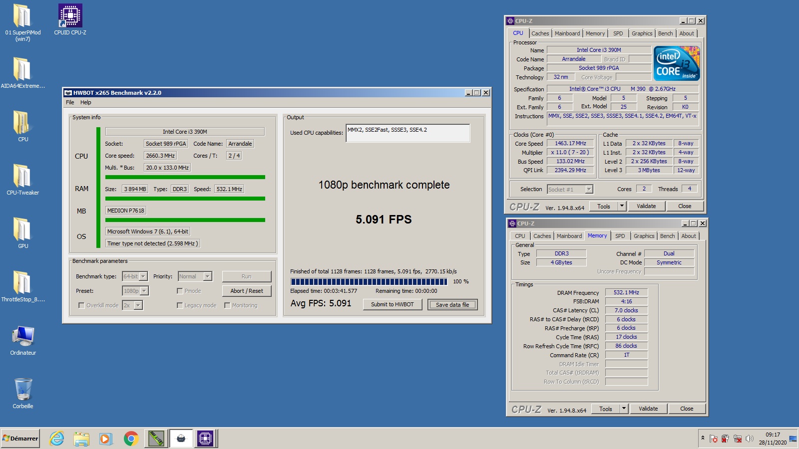The width and height of the screenshot is (799, 449).
Task: Click the Used CPU capabilities text box
Action: 407,133
